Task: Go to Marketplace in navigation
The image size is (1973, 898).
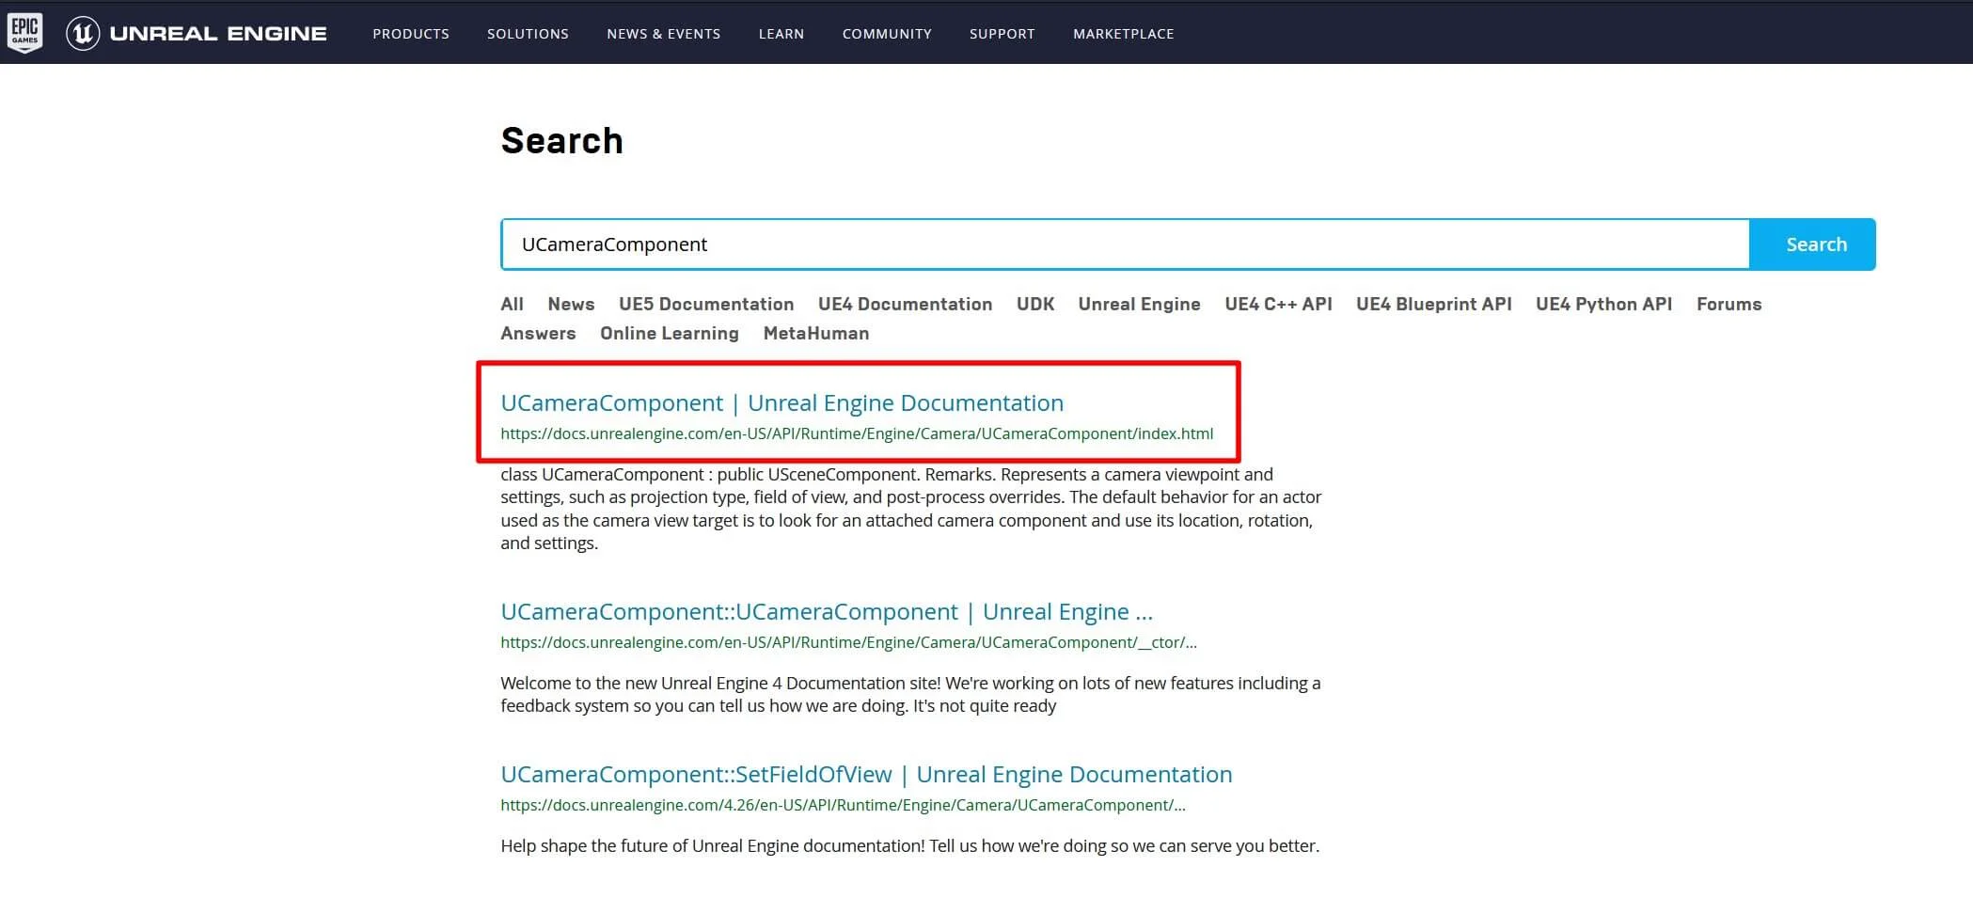Action: [x=1124, y=34]
